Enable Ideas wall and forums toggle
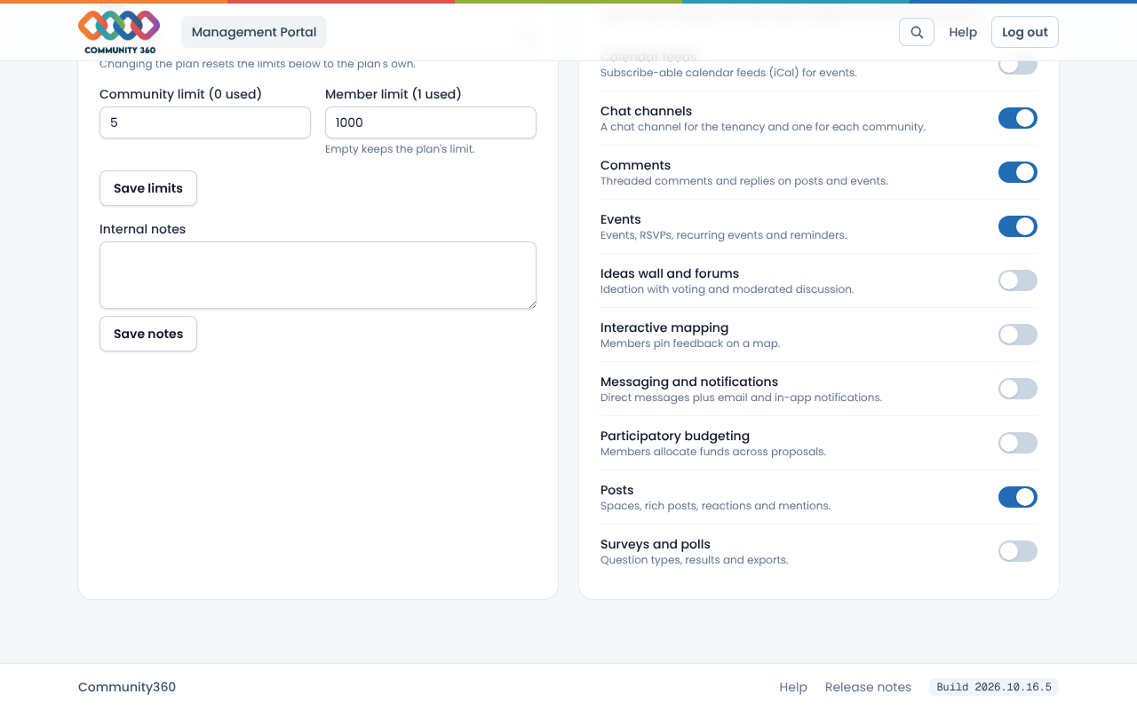This screenshot has height=710, width=1137. pyautogui.click(x=1018, y=280)
